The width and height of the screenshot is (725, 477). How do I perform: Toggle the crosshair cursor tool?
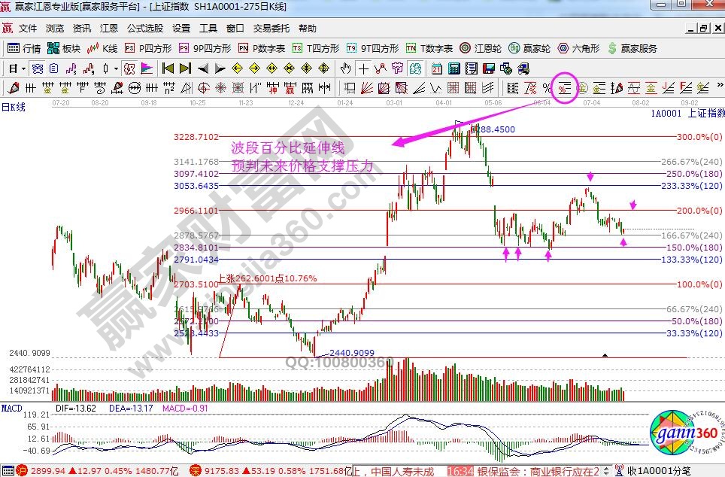[x=363, y=68]
